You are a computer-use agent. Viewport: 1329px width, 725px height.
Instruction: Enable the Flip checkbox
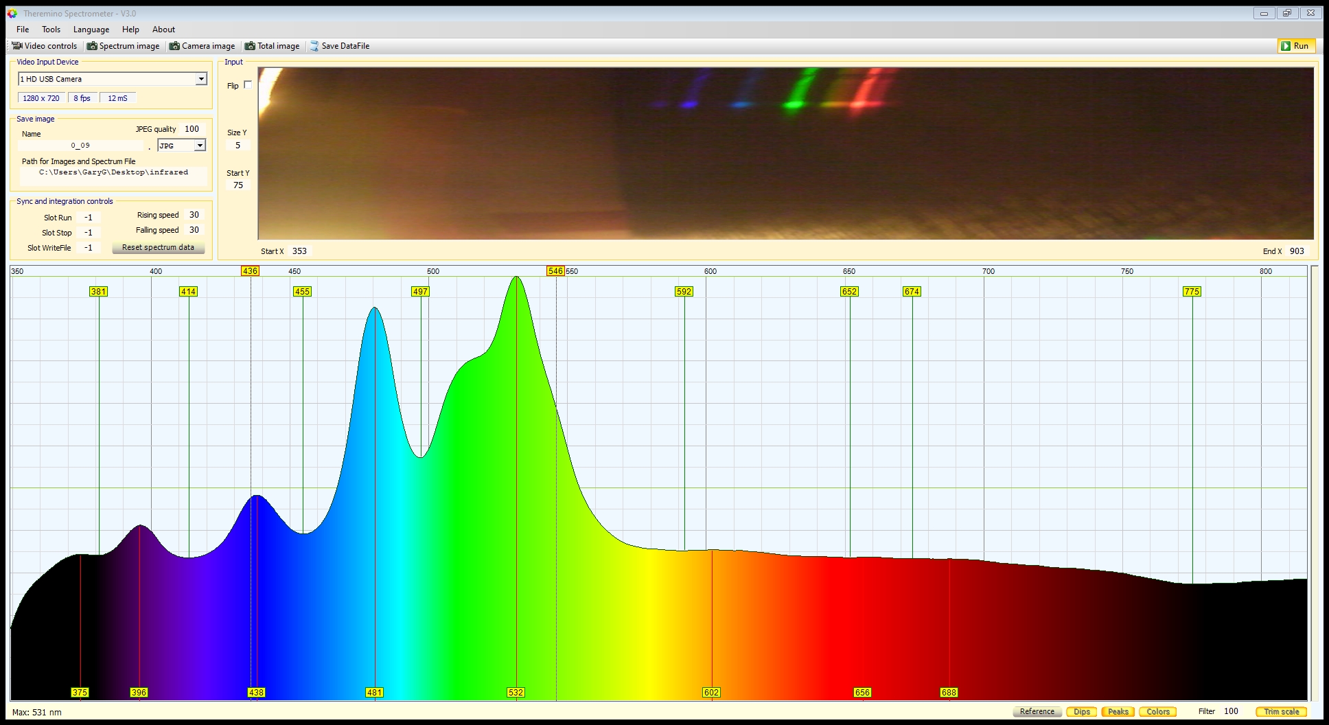248,85
